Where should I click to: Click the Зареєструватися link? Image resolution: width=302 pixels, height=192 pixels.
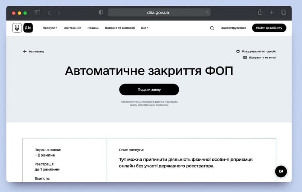pyautogui.click(x=233, y=28)
